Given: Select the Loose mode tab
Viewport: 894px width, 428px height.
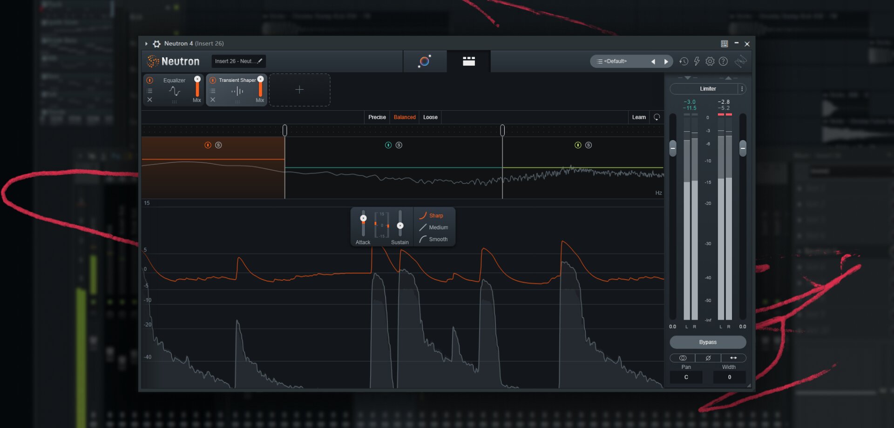Looking at the screenshot, I should pos(430,117).
